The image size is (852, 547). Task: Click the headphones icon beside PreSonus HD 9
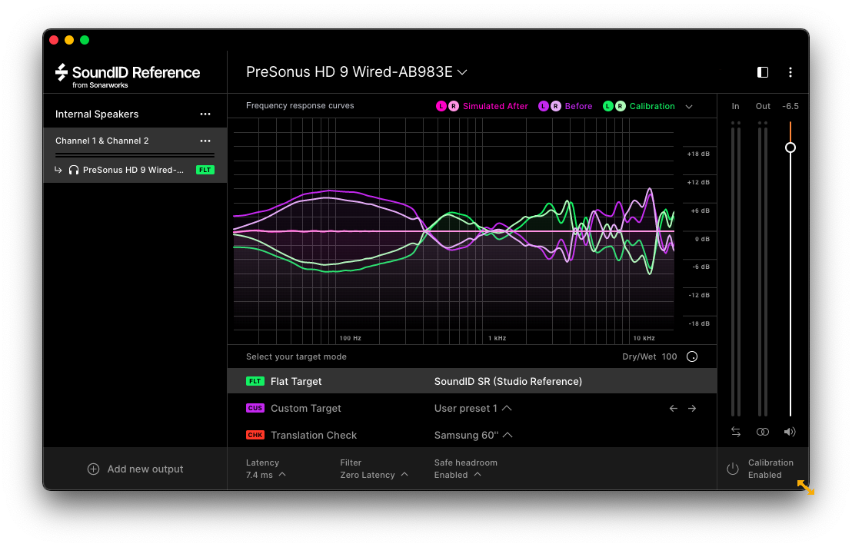(74, 170)
